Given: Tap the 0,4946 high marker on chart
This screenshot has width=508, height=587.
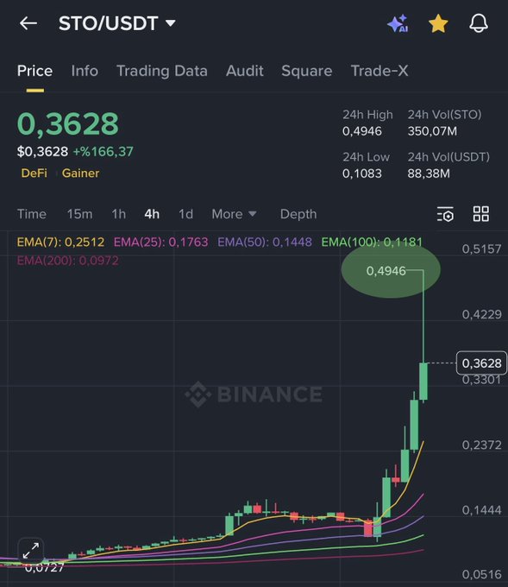Looking at the screenshot, I should point(386,271).
